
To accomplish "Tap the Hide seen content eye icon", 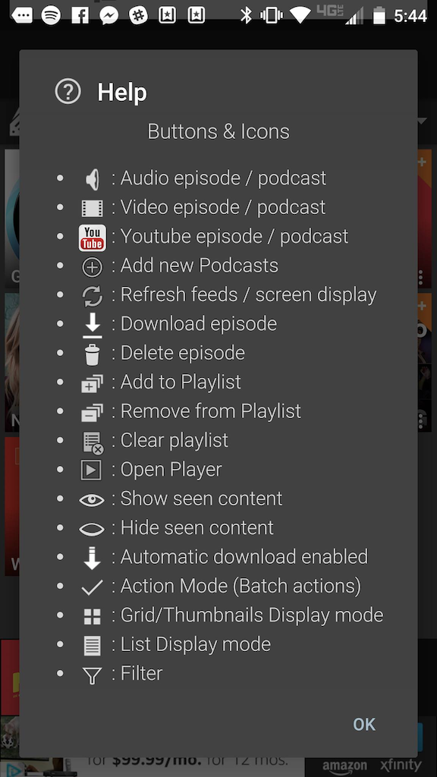I will (x=92, y=529).
